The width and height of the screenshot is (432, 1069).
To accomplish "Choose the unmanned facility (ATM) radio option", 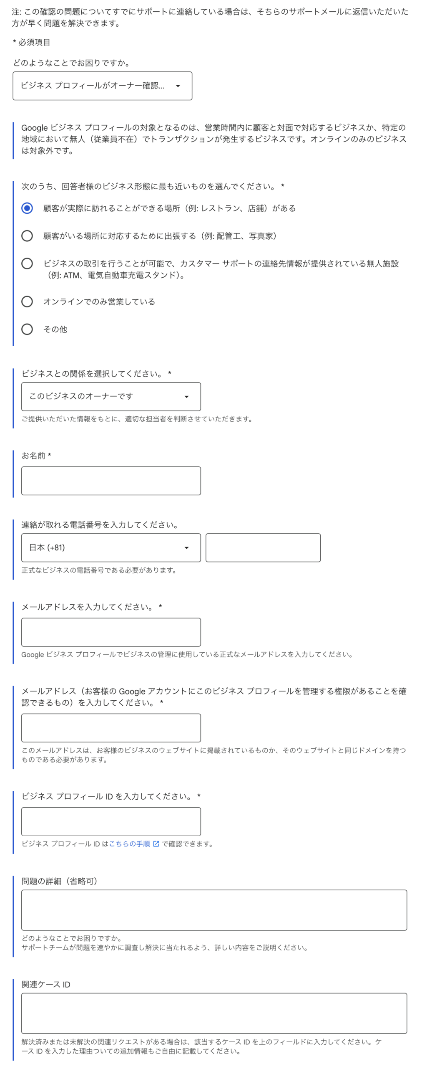I will click(27, 263).
